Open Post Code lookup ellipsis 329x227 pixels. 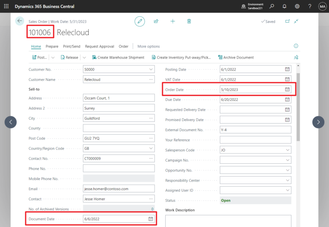(151, 138)
